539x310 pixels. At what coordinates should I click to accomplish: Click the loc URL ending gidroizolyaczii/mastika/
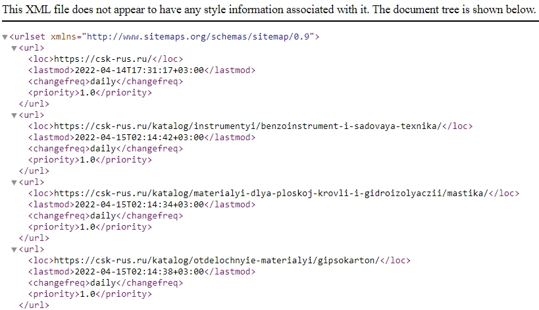(x=271, y=193)
